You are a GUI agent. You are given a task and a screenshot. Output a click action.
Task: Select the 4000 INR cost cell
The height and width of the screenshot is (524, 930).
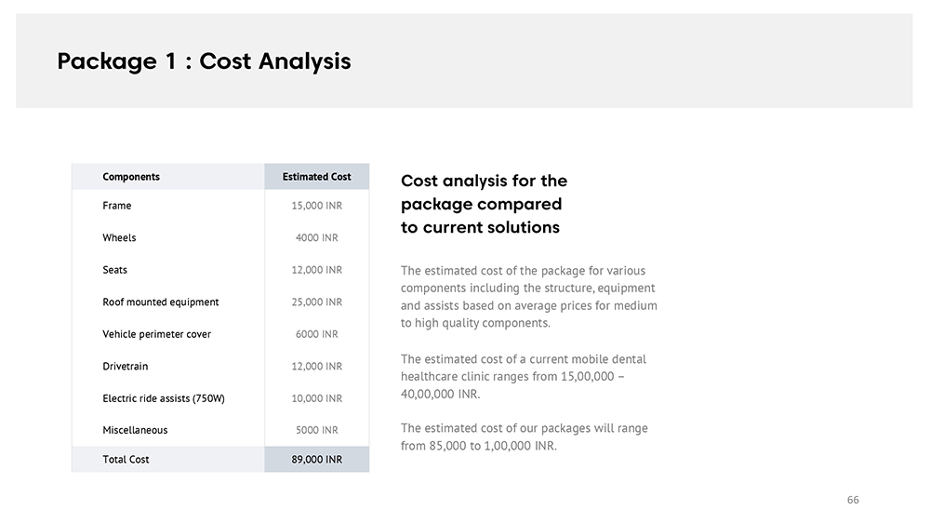(x=317, y=237)
